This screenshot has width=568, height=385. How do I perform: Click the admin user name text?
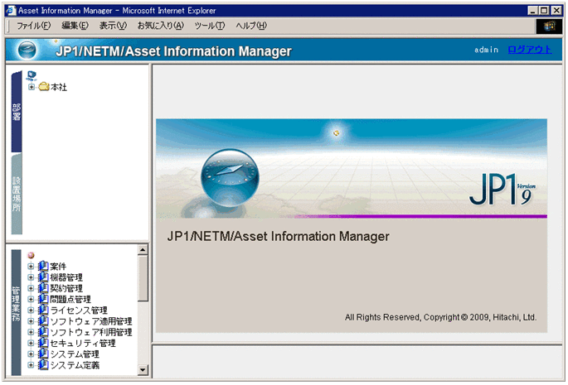coord(487,50)
